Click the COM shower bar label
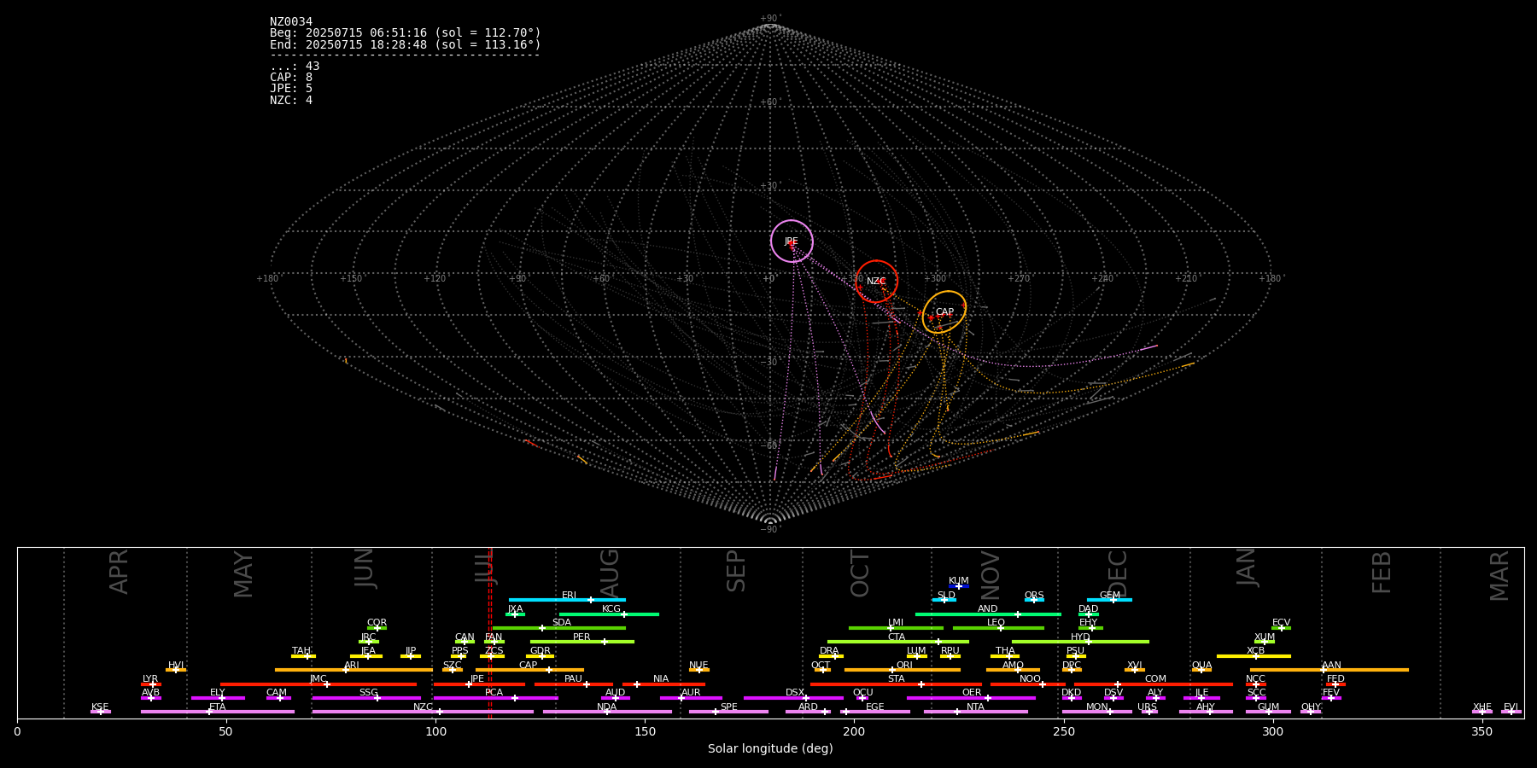This screenshot has height=768, width=1537. (x=1156, y=679)
